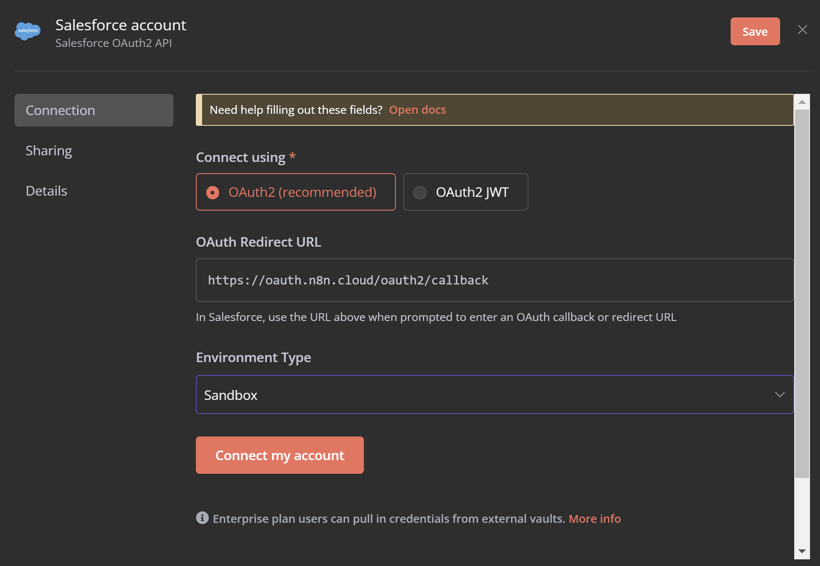Switch to the Sharing tab
Image resolution: width=820 pixels, height=566 pixels.
point(49,151)
